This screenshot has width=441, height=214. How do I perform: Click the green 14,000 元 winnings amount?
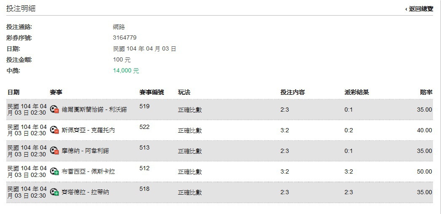point(126,71)
